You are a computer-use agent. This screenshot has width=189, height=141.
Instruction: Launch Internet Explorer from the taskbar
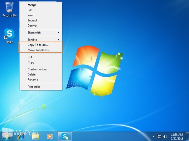pos(21,136)
